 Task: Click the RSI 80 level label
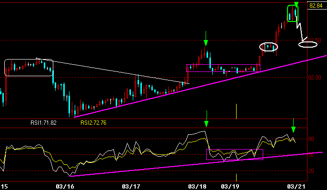click(x=311, y=139)
